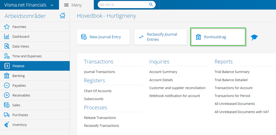Go to Time and Expenses workspace

(35, 56)
